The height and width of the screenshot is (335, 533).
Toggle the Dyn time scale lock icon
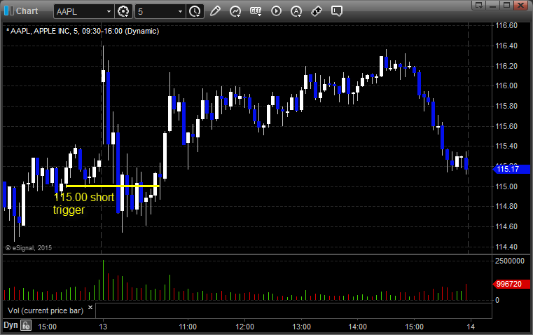[x=26, y=325]
